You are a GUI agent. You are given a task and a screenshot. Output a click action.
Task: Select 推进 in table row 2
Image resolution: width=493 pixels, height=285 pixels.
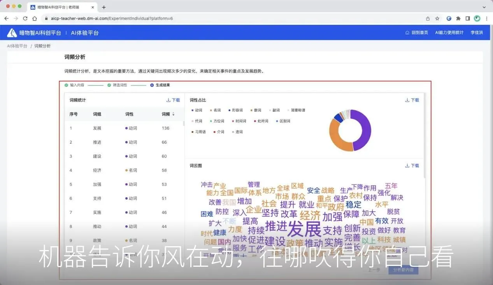pos(97,142)
